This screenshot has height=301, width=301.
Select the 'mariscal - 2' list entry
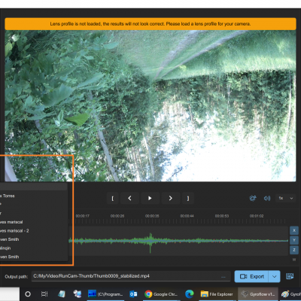coord(33,231)
